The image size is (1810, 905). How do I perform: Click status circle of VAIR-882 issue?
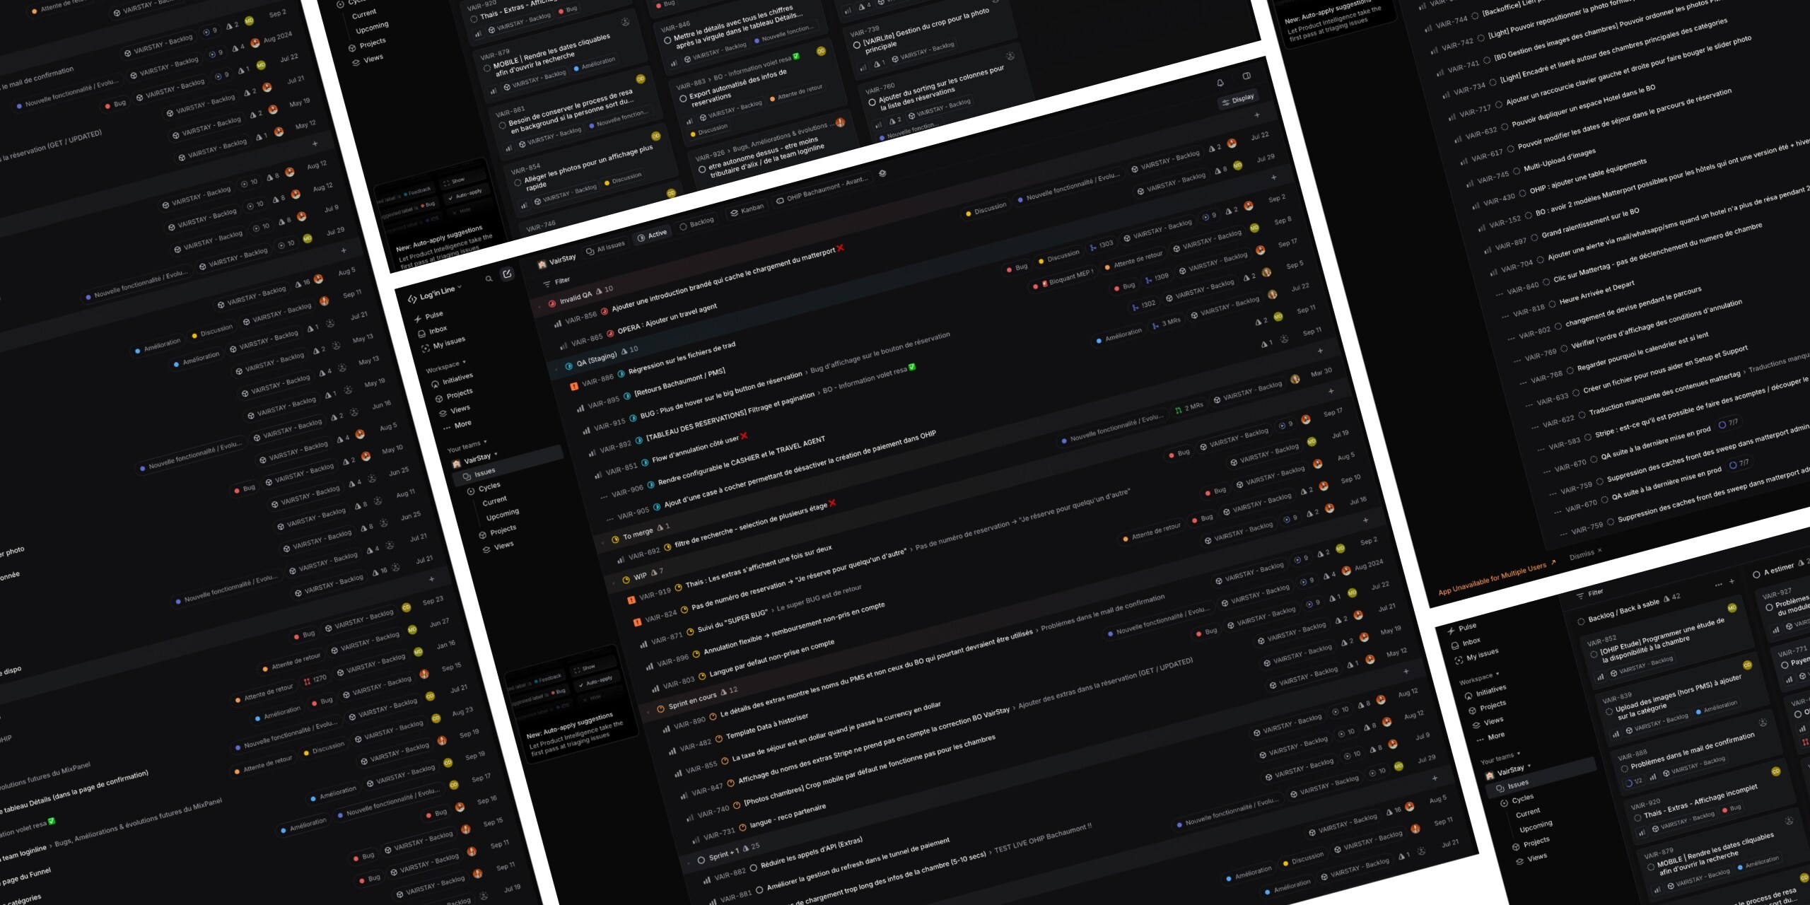click(753, 867)
